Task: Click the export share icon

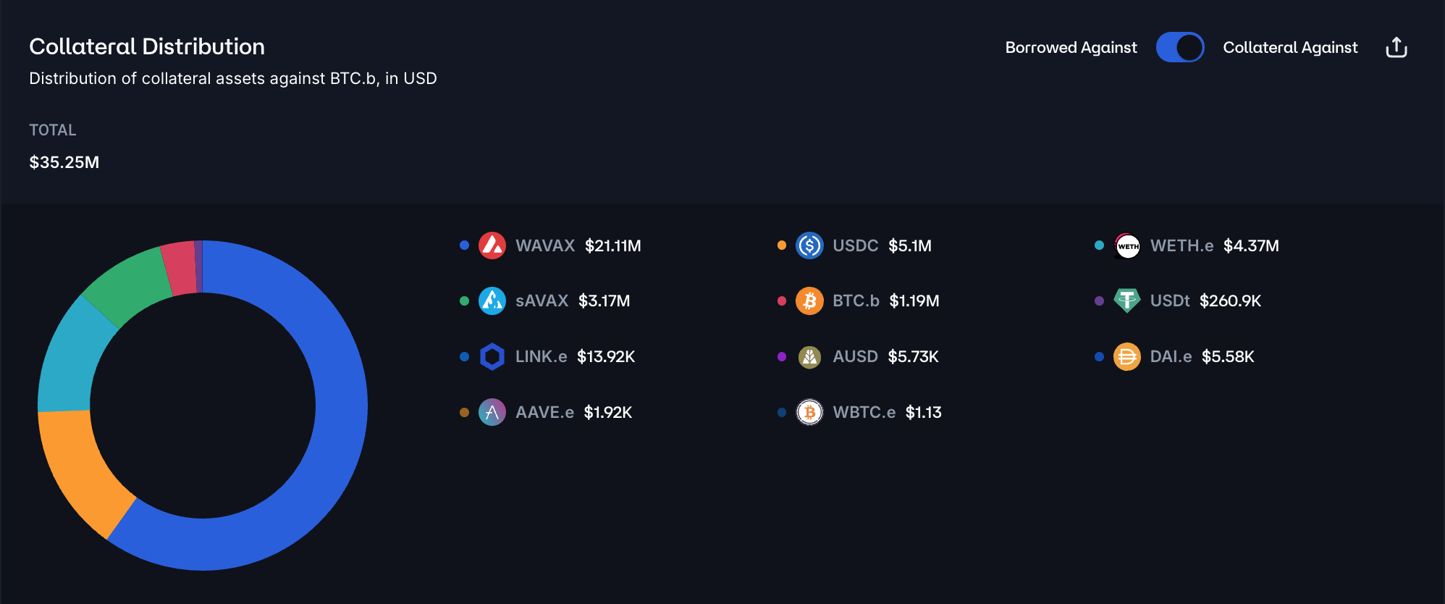Action: (1396, 48)
